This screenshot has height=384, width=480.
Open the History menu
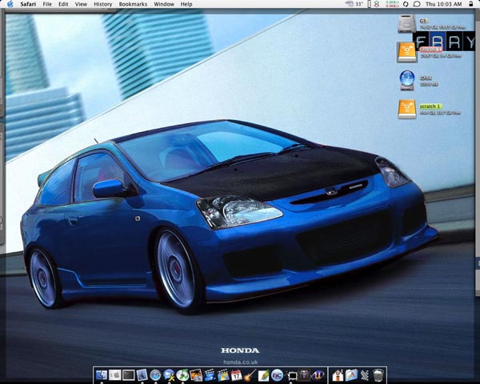(102, 4)
